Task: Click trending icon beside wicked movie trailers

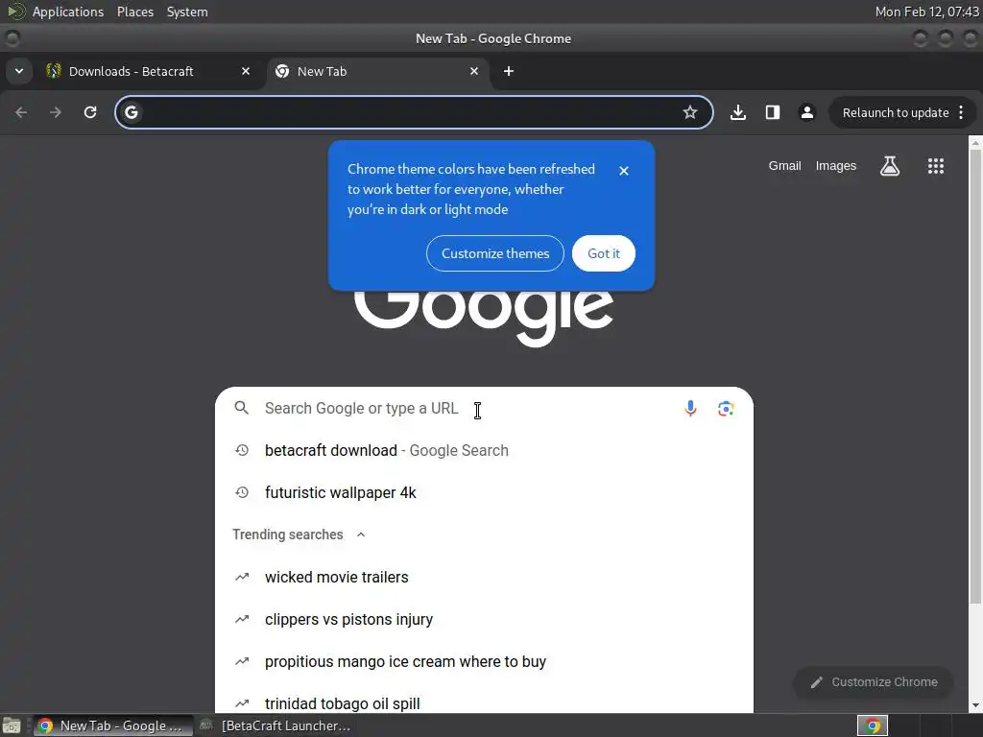Action: (241, 577)
